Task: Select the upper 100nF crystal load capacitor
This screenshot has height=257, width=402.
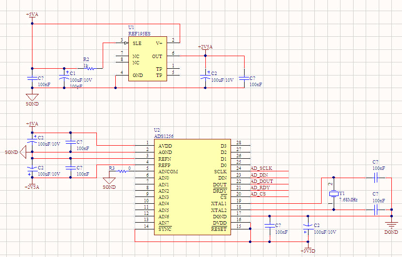Action: (x=375, y=178)
